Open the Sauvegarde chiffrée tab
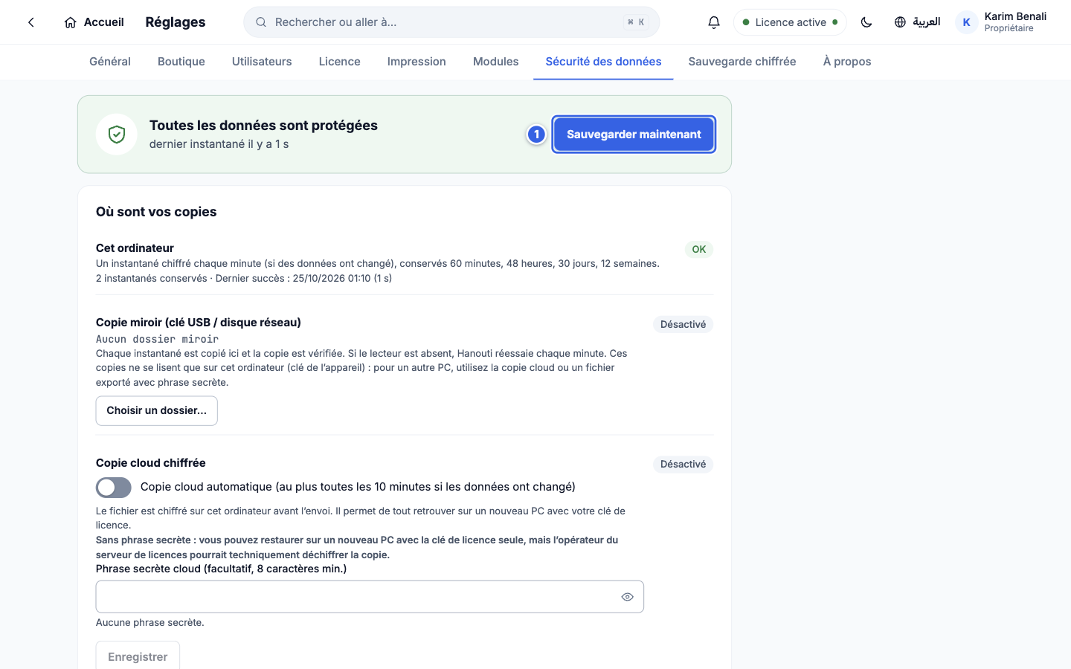This screenshot has width=1071, height=669. [742, 62]
